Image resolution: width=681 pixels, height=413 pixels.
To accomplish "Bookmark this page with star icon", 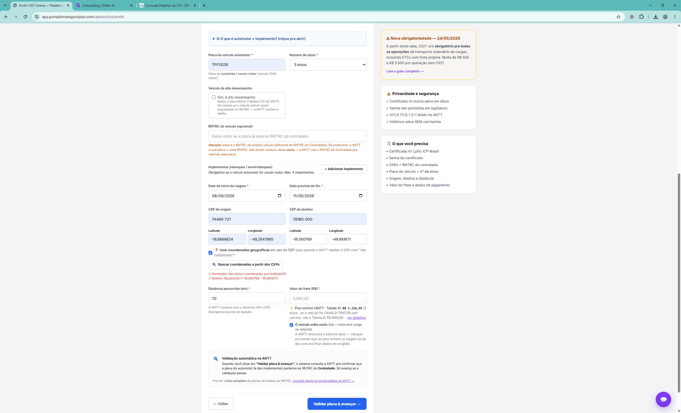I will [618, 17].
